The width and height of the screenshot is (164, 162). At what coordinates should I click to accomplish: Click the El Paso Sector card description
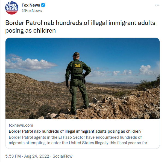tap(78, 140)
